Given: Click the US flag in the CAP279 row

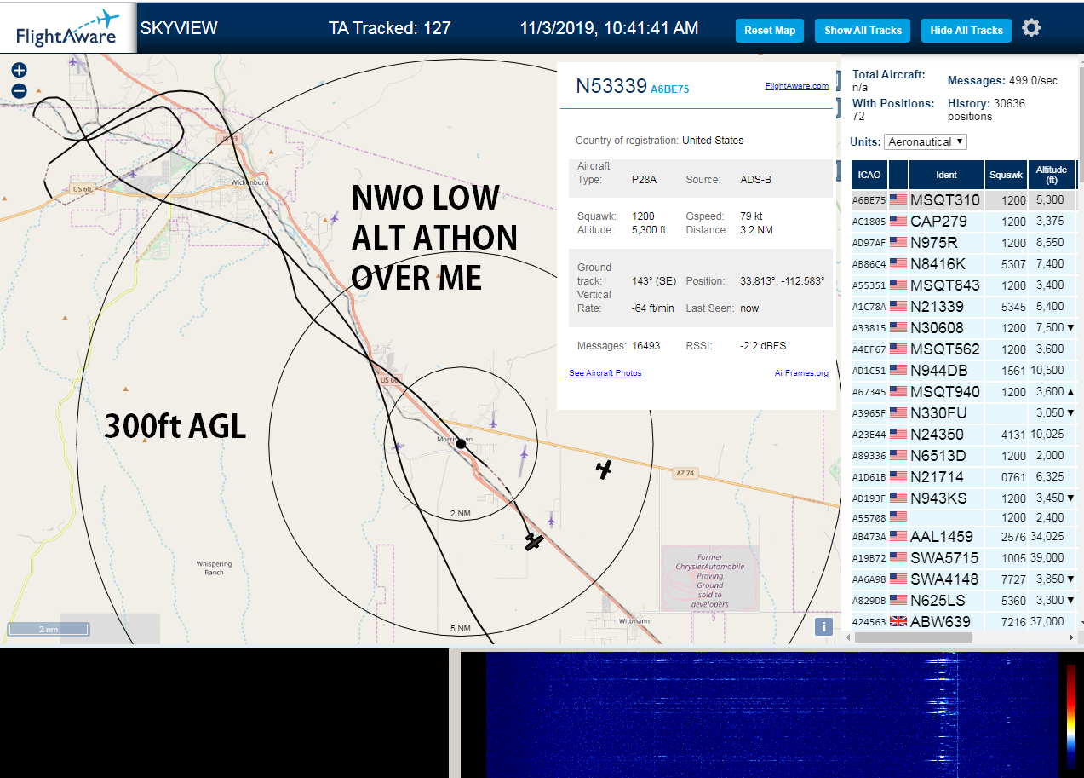Looking at the screenshot, I should pyautogui.click(x=898, y=222).
